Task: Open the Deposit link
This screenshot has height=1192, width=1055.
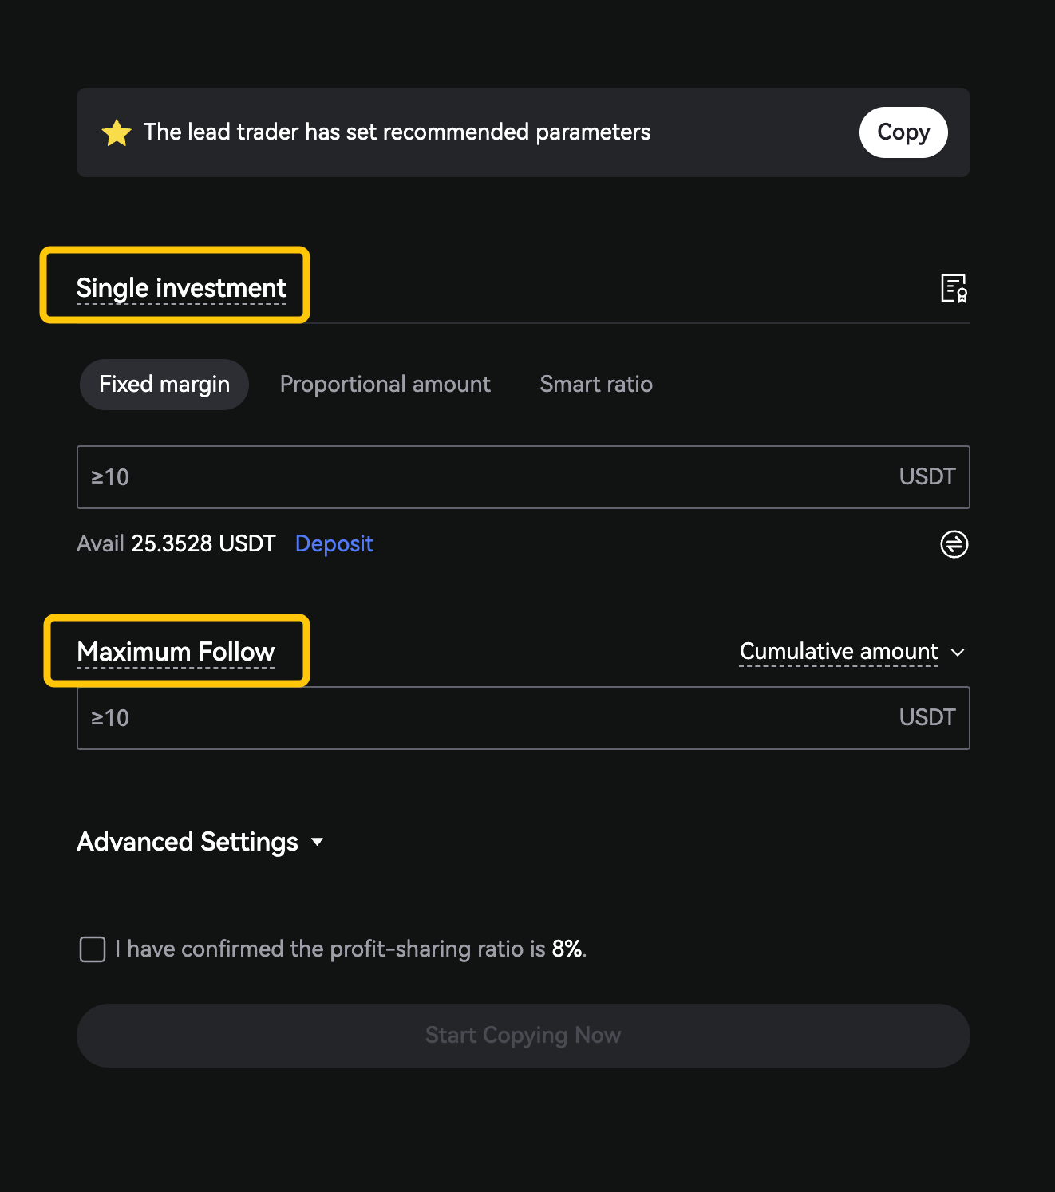Action: (334, 544)
